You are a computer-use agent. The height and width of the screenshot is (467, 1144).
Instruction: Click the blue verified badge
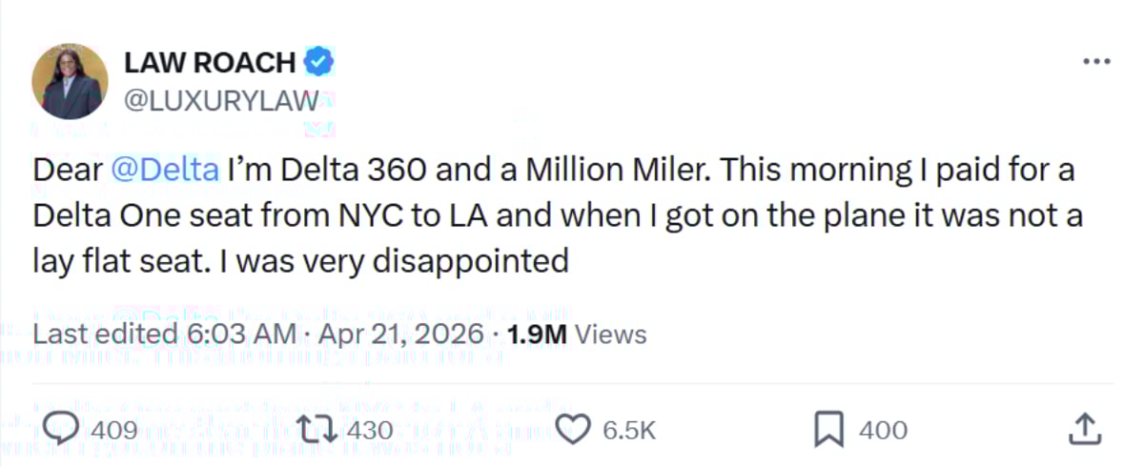319,63
